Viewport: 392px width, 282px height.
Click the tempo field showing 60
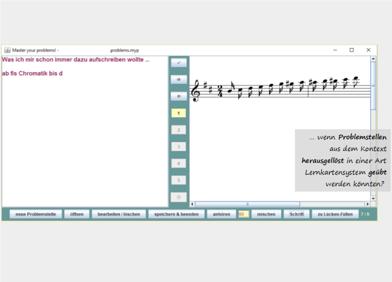pyautogui.click(x=244, y=214)
